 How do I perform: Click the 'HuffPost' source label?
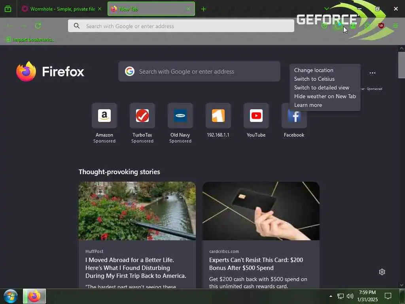pos(94,251)
